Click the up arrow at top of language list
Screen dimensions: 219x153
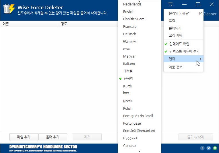(x=139, y=1)
